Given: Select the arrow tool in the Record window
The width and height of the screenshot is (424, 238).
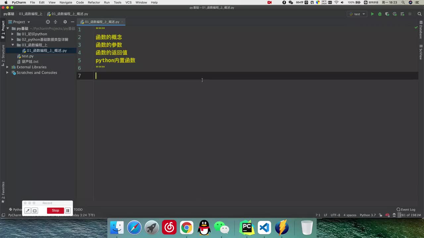Looking at the screenshot, I should point(27,211).
